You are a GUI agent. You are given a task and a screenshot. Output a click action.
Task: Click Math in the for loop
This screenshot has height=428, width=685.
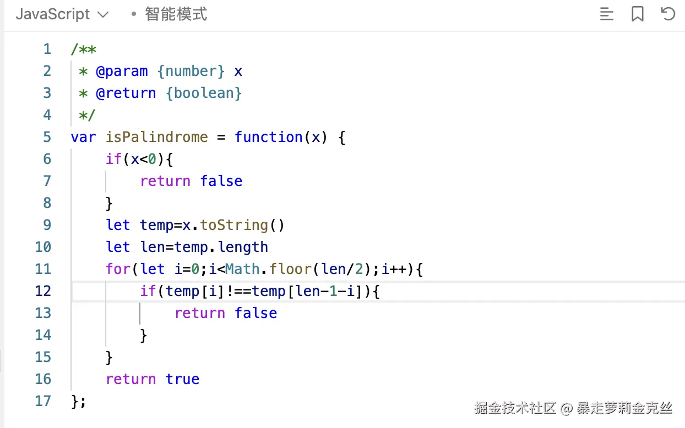[242, 269]
